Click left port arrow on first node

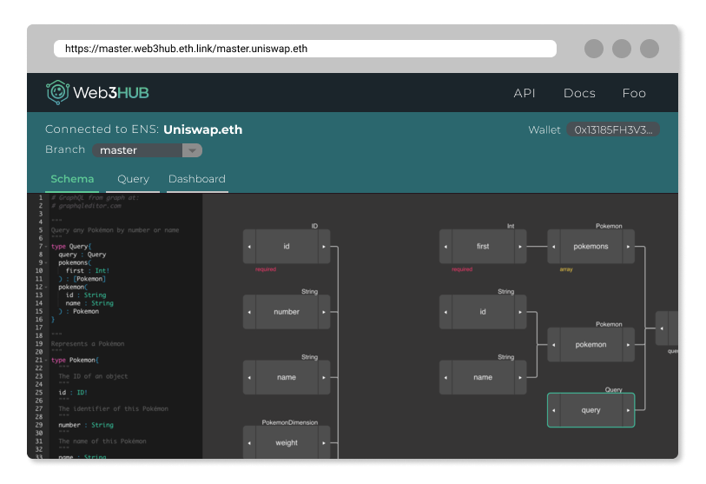[x=445, y=247]
